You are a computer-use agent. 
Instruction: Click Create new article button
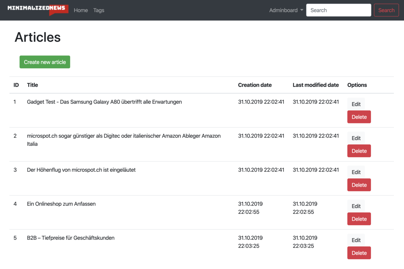click(x=45, y=62)
